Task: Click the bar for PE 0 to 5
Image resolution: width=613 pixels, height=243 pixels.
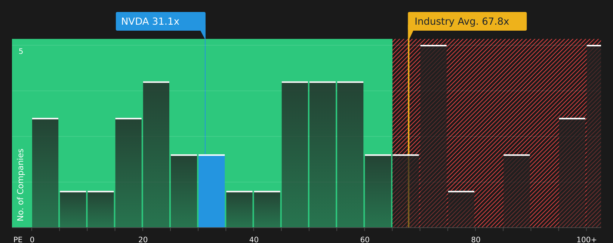Action: [x=45, y=173]
